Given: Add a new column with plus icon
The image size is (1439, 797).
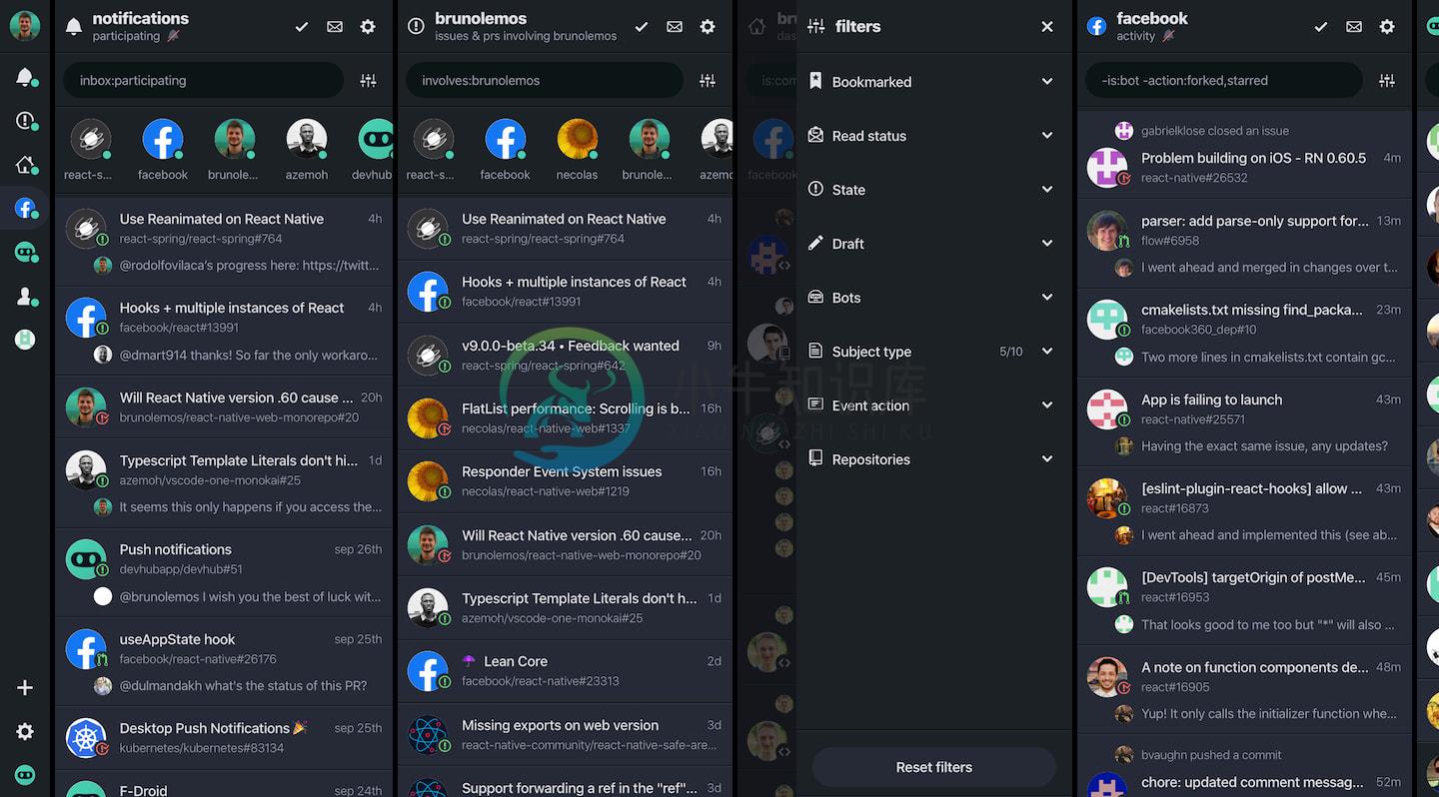Looking at the screenshot, I should point(25,688).
